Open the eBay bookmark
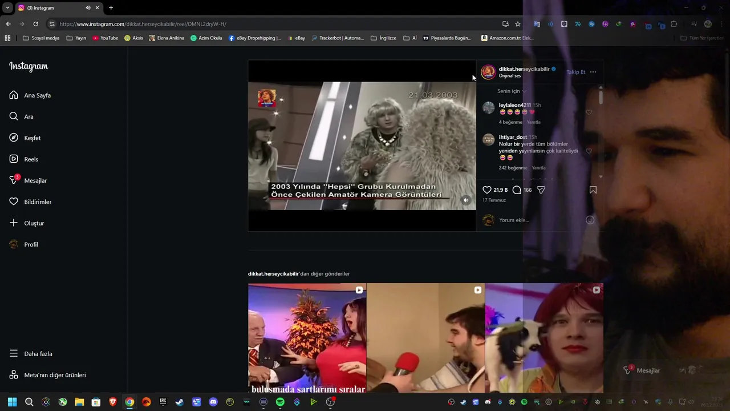 (297, 38)
